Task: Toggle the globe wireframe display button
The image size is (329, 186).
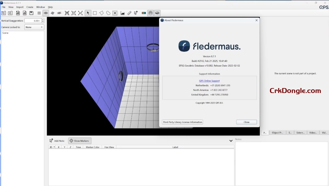Action: point(150,13)
